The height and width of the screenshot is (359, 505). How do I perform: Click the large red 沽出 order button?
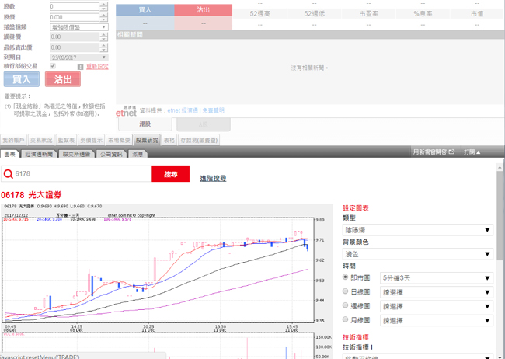(x=63, y=79)
